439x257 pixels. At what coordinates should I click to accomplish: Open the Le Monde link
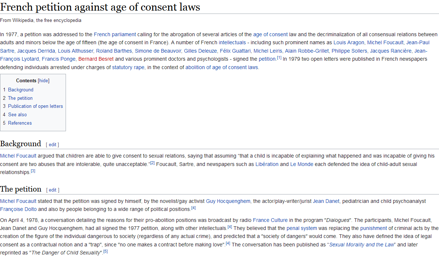pos(302,164)
